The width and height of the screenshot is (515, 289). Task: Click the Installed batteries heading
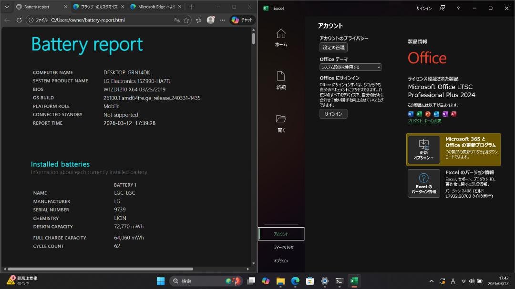pos(60,164)
